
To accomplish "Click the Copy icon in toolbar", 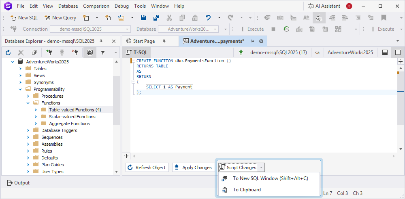I will pyautogui.click(x=182, y=18).
